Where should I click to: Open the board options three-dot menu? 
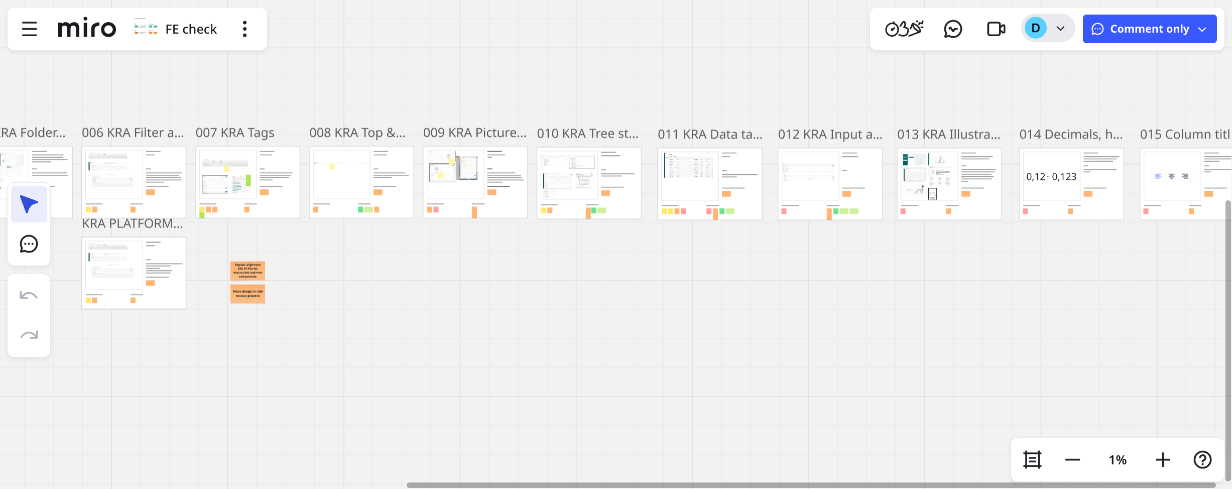point(245,29)
